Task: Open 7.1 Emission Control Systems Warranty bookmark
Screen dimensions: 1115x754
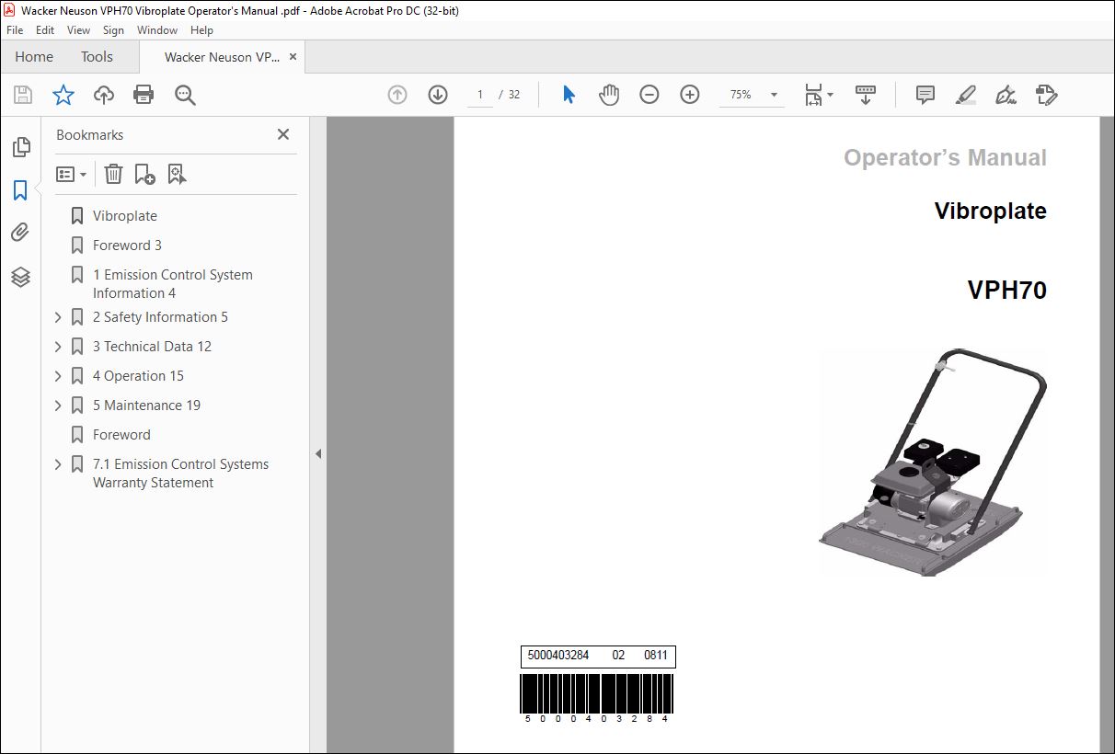Action: (180, 474)
